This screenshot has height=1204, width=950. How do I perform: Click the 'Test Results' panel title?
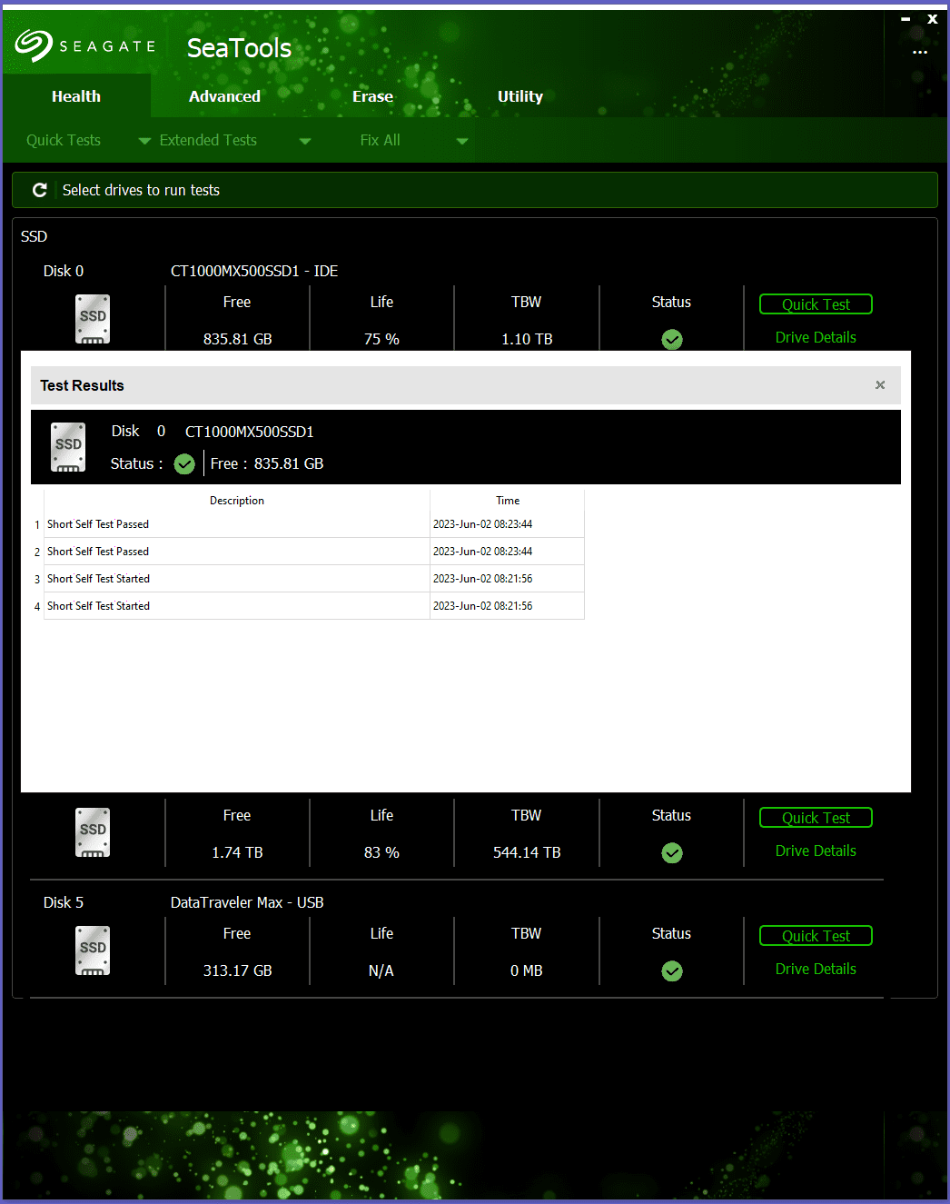82,385
